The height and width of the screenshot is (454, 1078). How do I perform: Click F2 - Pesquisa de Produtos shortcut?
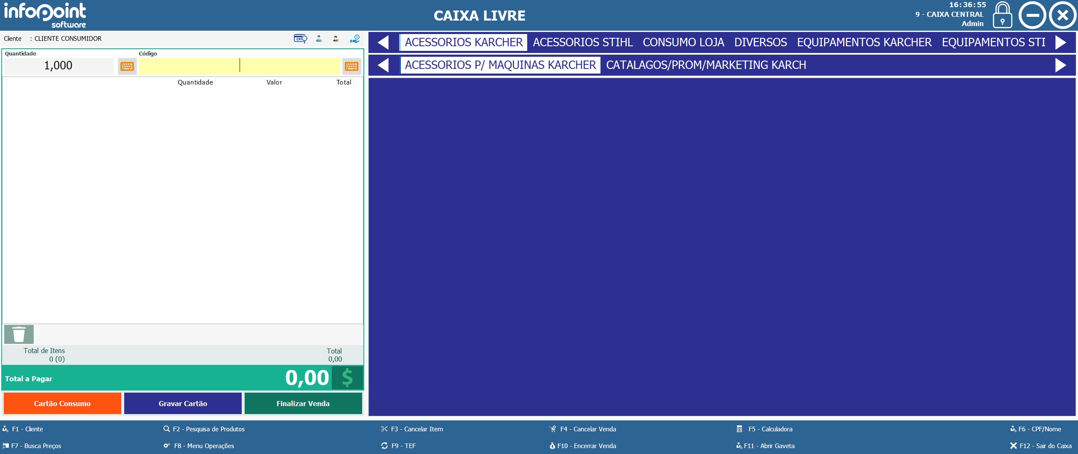pos(204,429)
